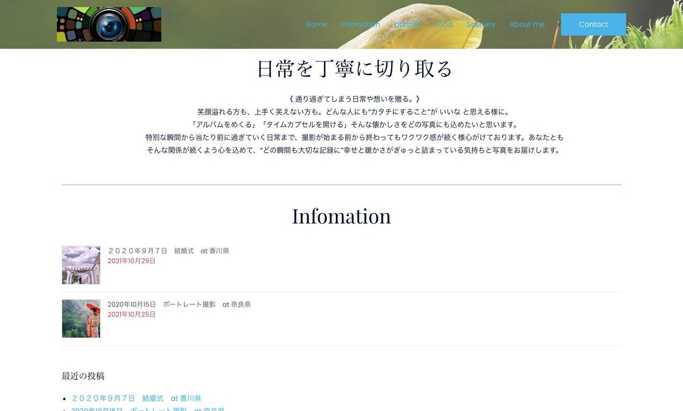The width and height of the screenshot is (683, 411).
Task: Click the 最近の投稿 heading
Action: pos(83,376)
